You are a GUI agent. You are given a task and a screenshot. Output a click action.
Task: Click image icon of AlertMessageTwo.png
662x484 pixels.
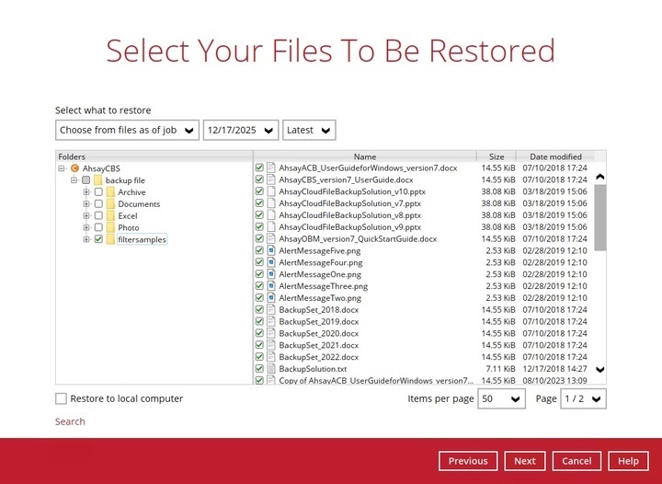[271, 298]
